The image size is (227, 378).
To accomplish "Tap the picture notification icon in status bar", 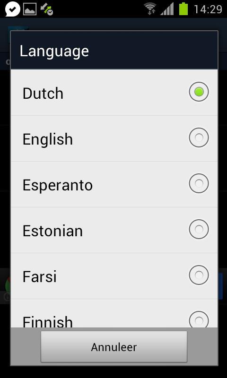I will pyautogui.click(x=30, y=9).
